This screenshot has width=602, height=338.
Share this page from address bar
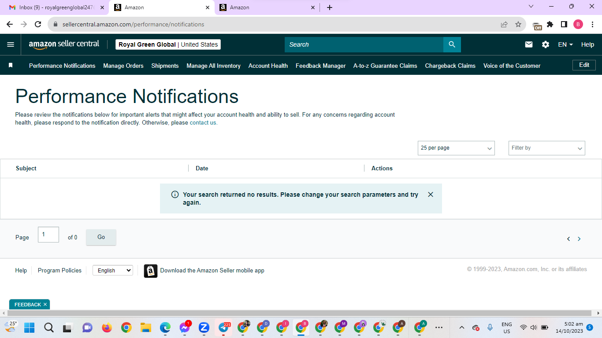click(x=504, y=24)
